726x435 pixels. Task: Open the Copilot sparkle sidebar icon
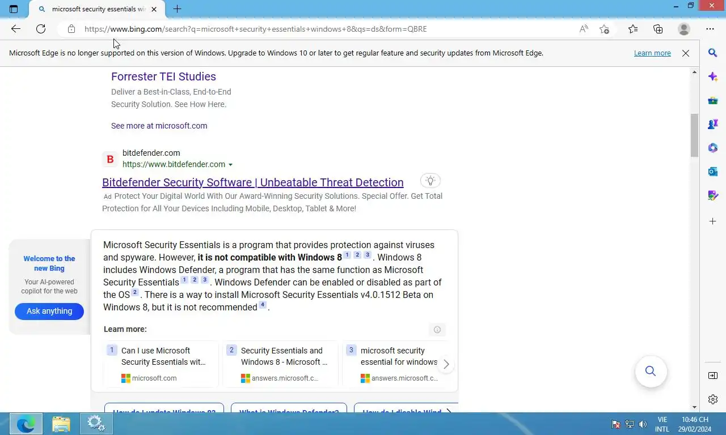713,76
